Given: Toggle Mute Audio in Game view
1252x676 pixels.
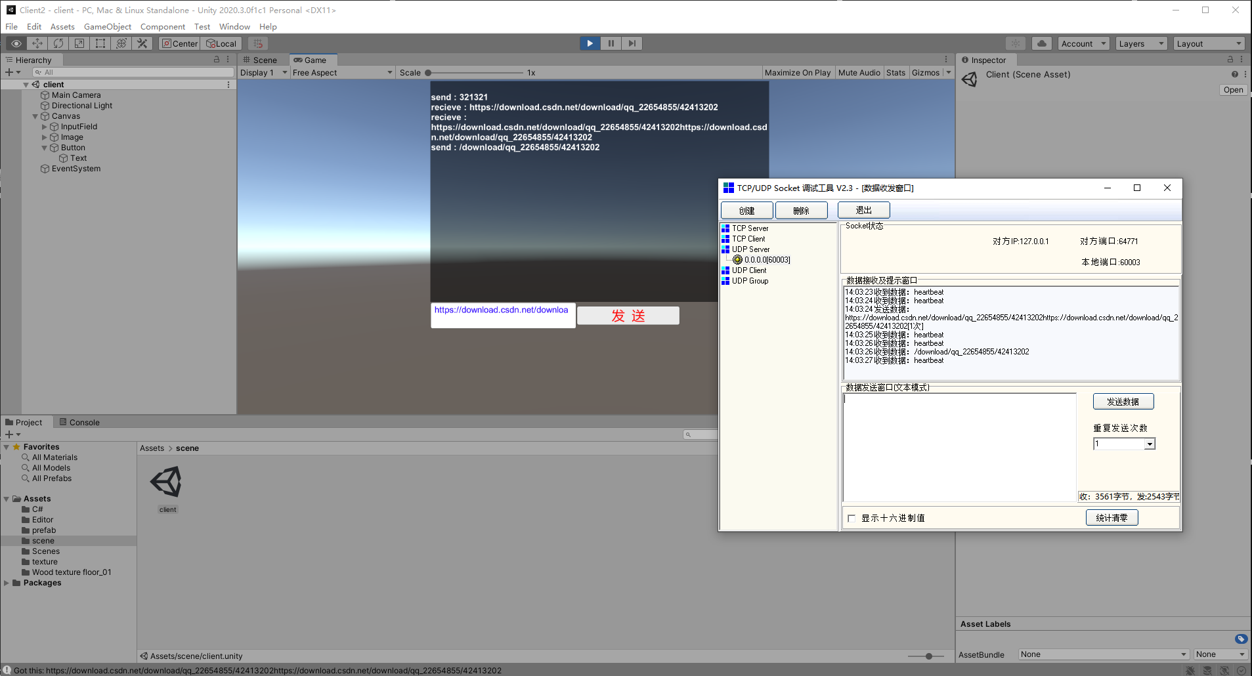Looking at the screenshot, I should pos(859,73).
